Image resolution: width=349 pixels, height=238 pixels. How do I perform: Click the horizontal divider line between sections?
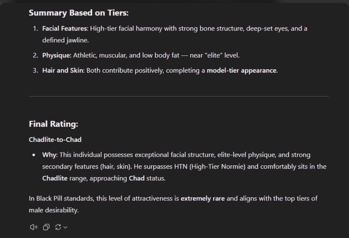click(178, 96)
